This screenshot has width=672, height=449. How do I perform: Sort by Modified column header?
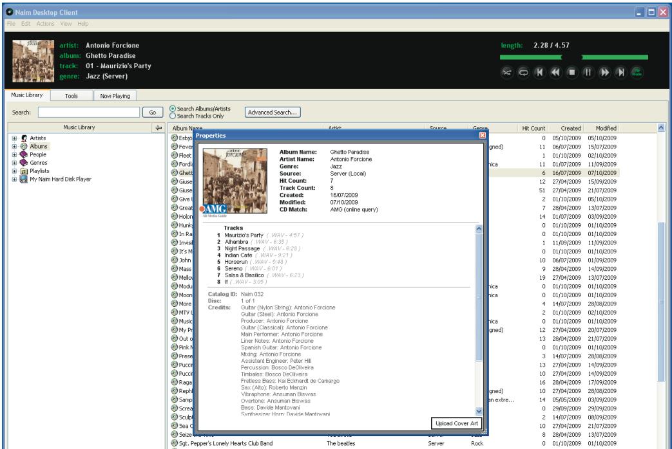(606, 128)
